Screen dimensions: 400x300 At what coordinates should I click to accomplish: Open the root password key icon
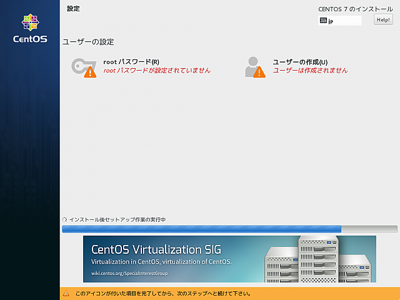pos(84,67)
